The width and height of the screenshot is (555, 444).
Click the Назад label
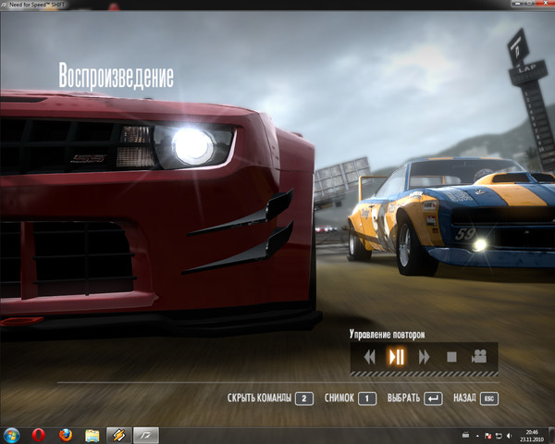(x=464, y=398)
